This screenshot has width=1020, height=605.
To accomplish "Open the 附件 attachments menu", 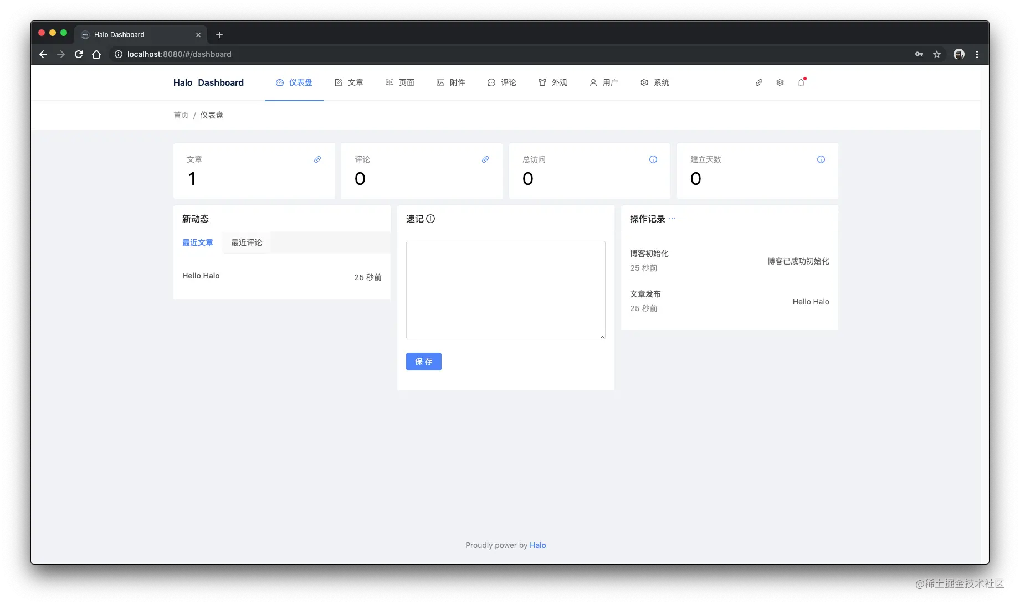I will click(x=451, y=82).
